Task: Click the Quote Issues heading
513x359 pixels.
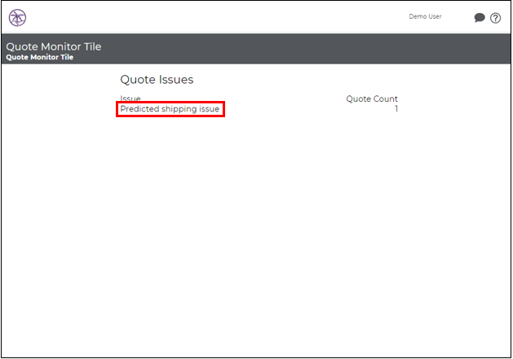Action: click(x=157, y=80)
